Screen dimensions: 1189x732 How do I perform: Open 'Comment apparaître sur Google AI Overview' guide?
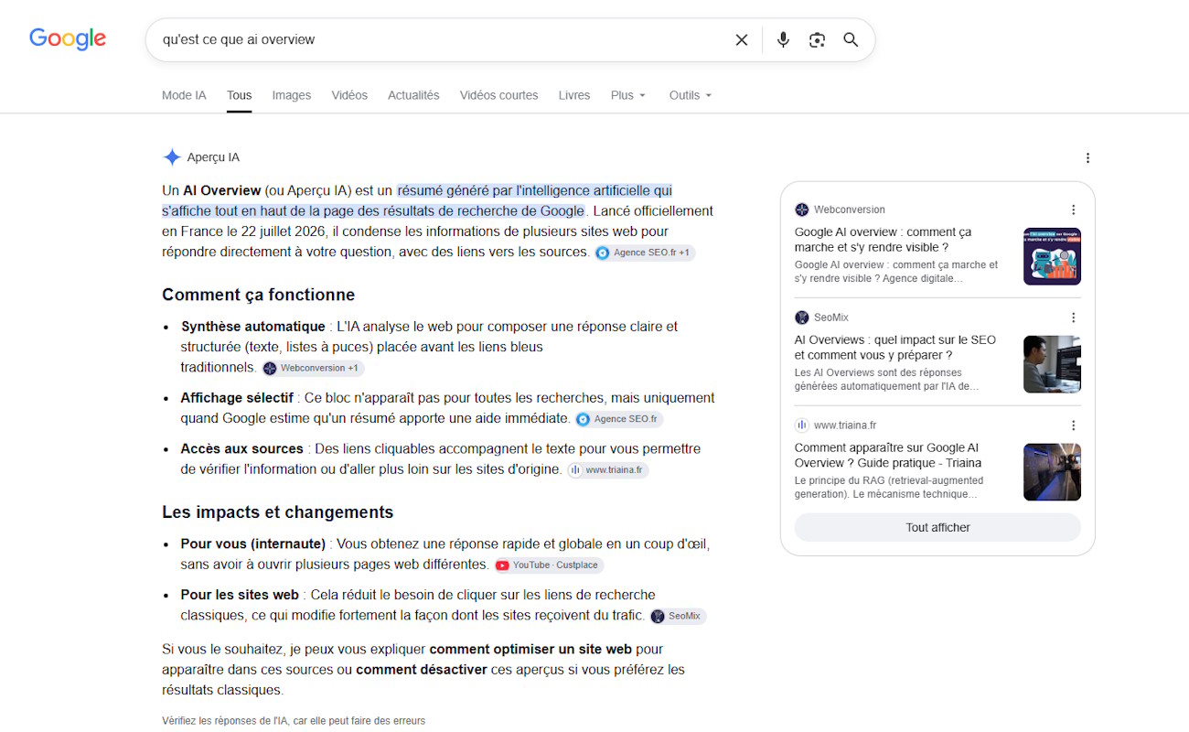tap(888, 456)
